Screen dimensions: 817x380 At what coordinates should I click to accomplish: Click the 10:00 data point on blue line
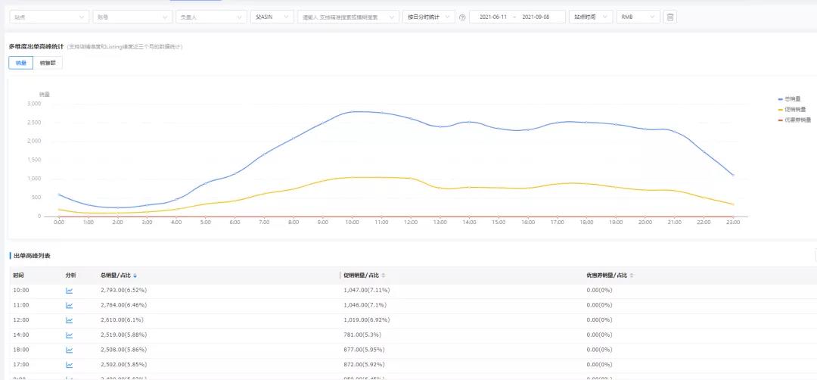(x=352, y=112)
